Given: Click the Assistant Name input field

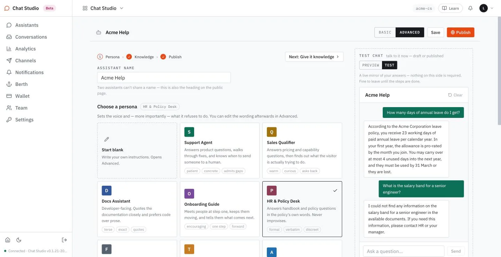Looking at the screenshot, I should [164, 78].
